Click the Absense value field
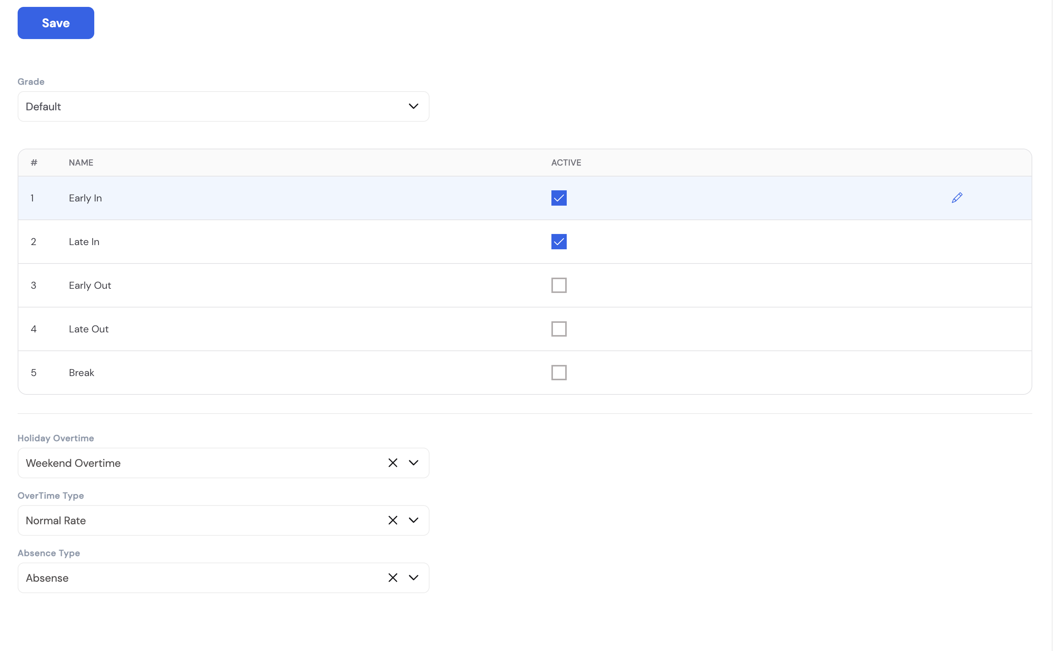The width and height of the screenshot is (1053, 651). 223,578
